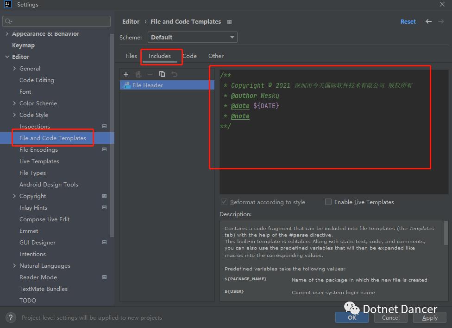452x328 pixels.
Task: Select Android Design Tools settings
Action: pos(49,185)
